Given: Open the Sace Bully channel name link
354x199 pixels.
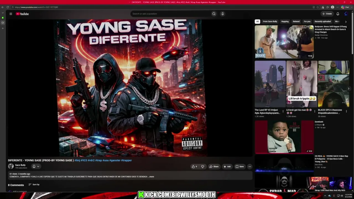Looking at the screenshot, I should point(20,165).
